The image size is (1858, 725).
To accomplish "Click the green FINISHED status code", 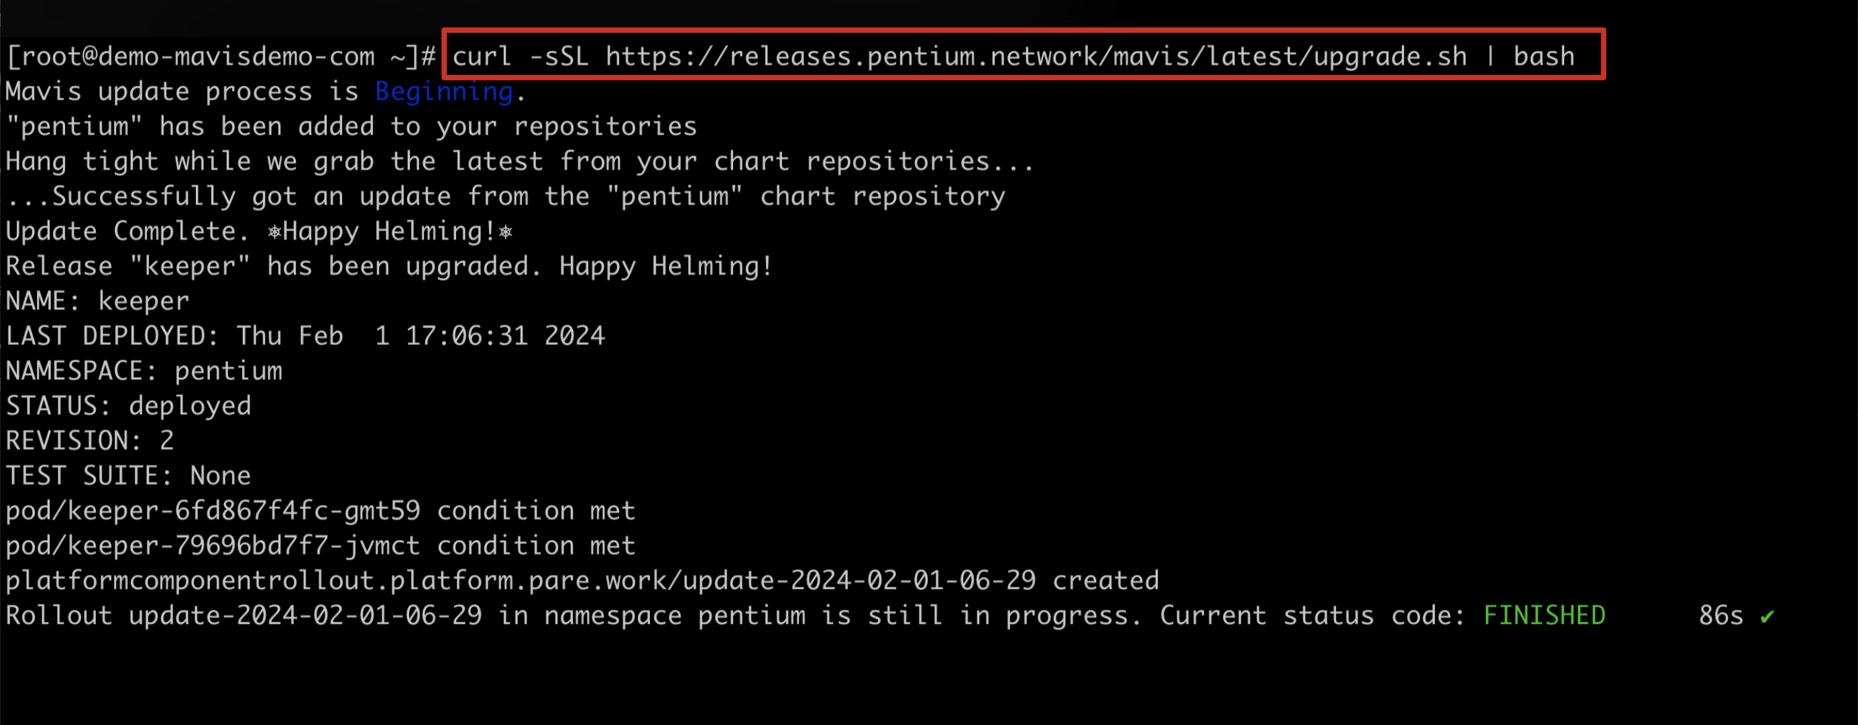I will pos(1544,616).
